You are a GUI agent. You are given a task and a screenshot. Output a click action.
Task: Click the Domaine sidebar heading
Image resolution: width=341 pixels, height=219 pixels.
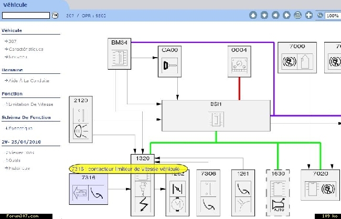click(x=12, y=70)
